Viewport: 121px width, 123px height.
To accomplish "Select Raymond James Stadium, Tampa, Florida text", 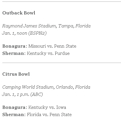I will (x=46, y=26).
